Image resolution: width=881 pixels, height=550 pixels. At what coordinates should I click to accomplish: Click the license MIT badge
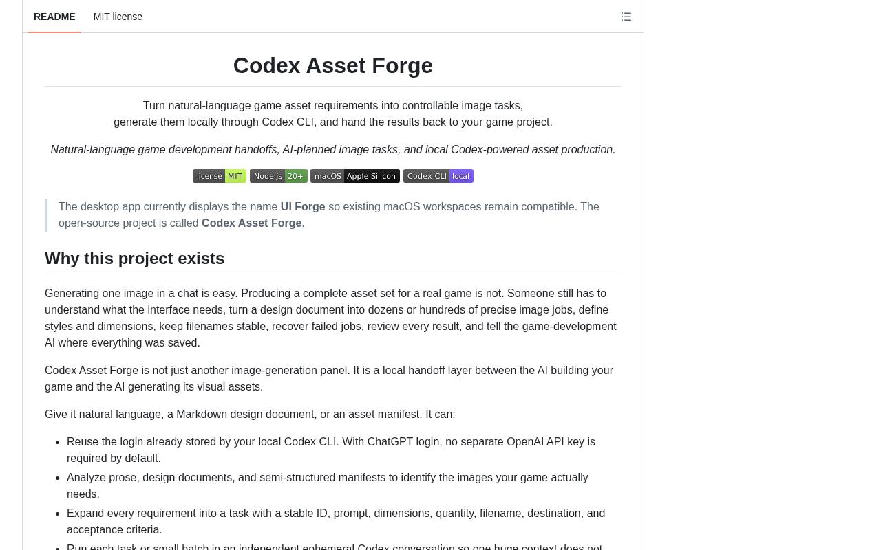pyautogui.click(x=220, y=176)
